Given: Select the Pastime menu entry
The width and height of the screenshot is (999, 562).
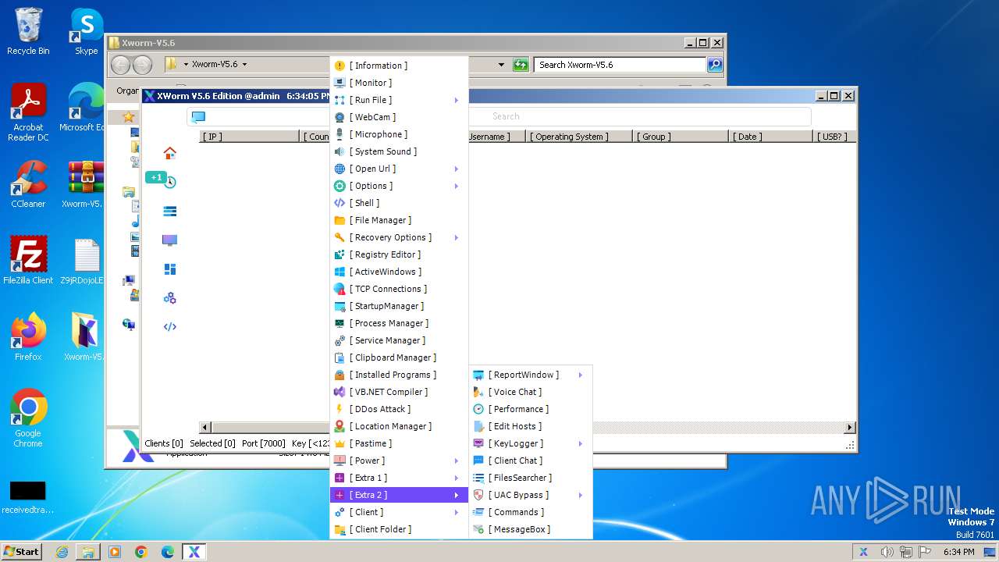Looking at the screenshot, I should coord(399,443).
